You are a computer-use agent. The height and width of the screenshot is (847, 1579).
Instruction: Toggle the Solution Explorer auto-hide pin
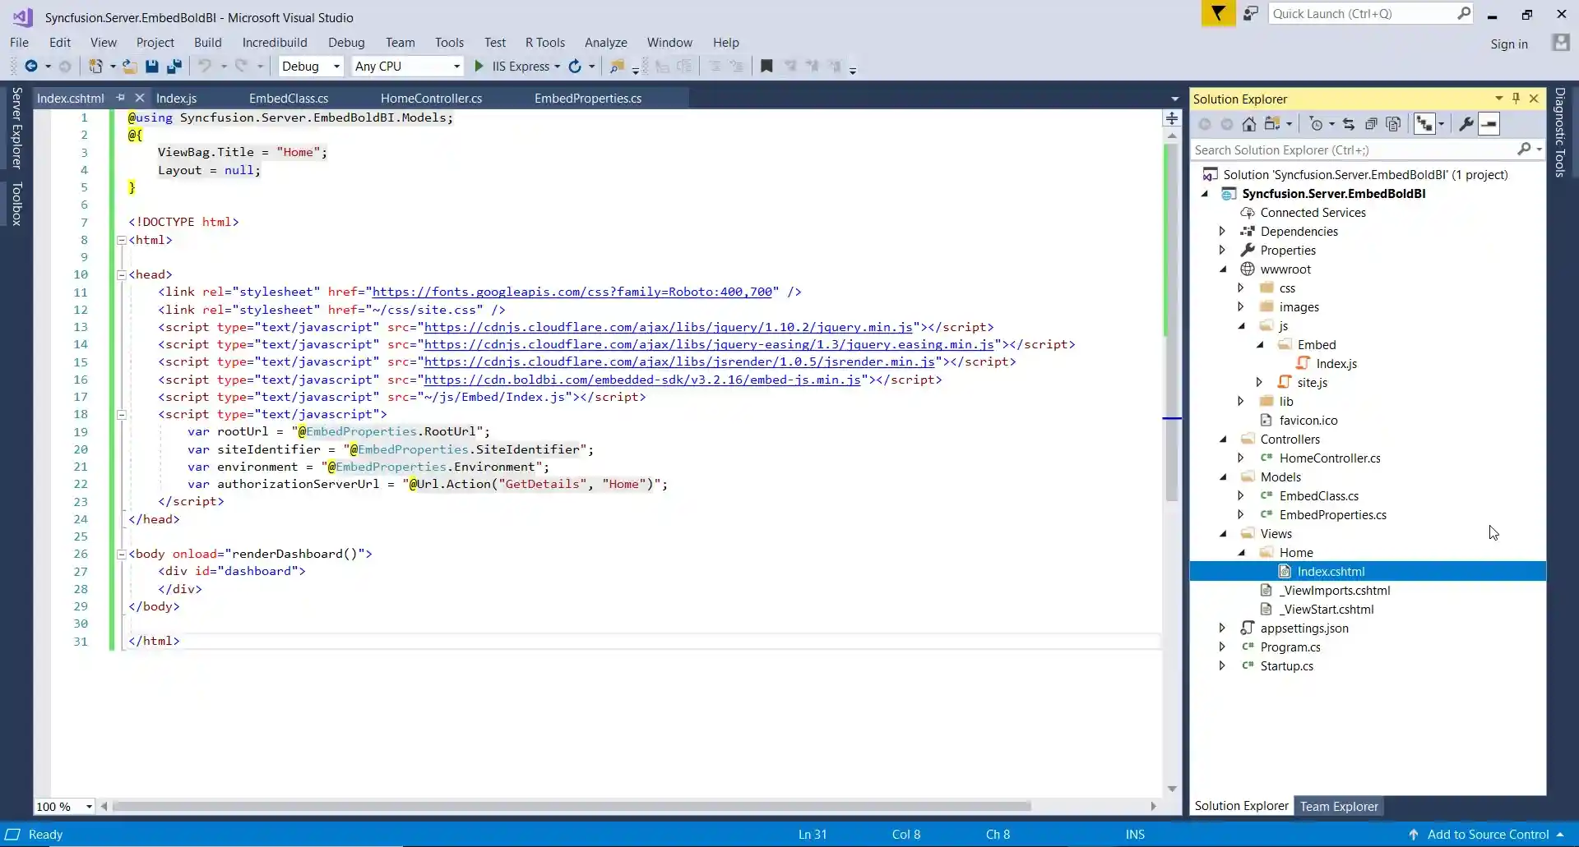(x=1516, y=98)
